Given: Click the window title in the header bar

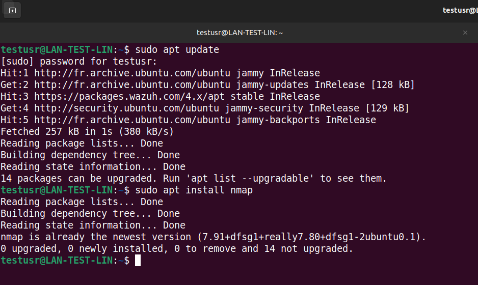Looking at the screenshot, I should point(460,10).
